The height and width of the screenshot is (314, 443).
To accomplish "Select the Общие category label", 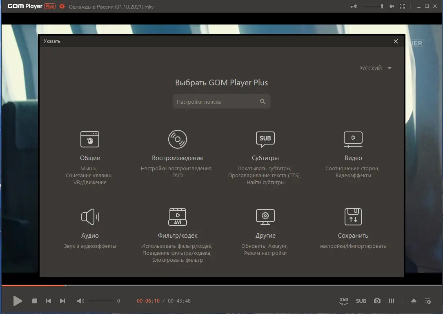I will [x=90, y=158].
